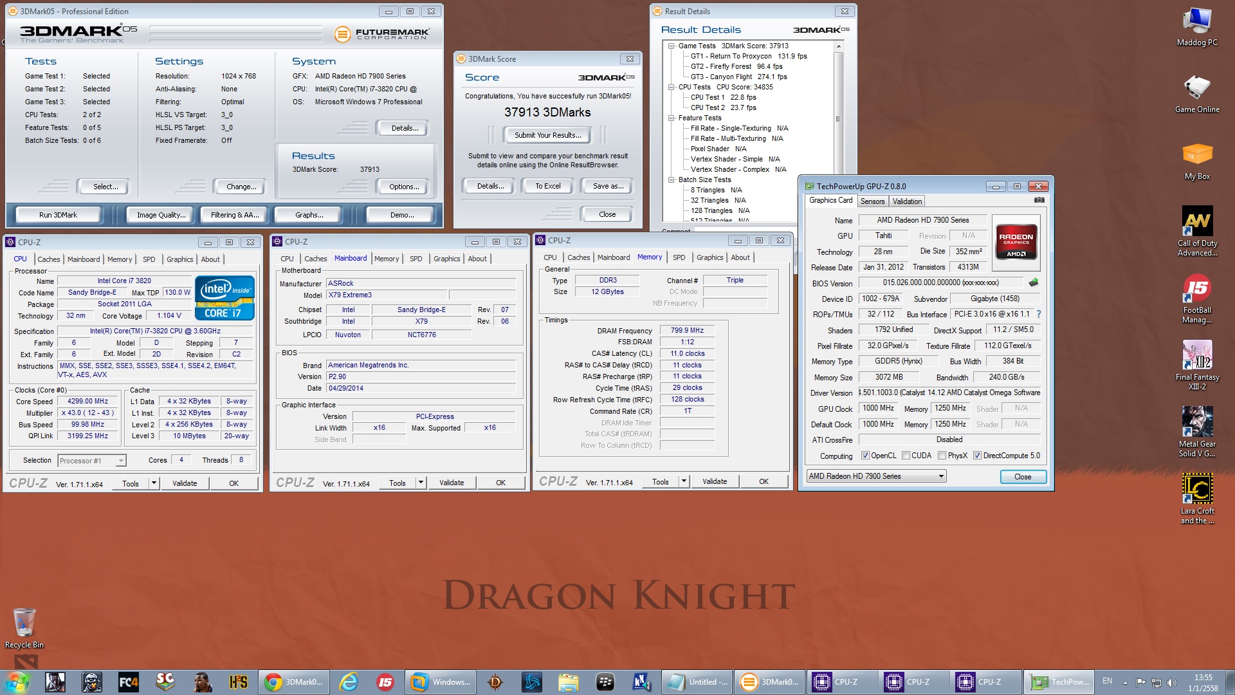Screen dimensions: 1235x695
Task: Open the AMD Radeon HD 7900 Series dropdown
Action: tap(941, 476)
